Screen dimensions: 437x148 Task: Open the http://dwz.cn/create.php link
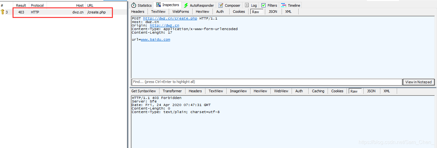click(x=170, y=19)
